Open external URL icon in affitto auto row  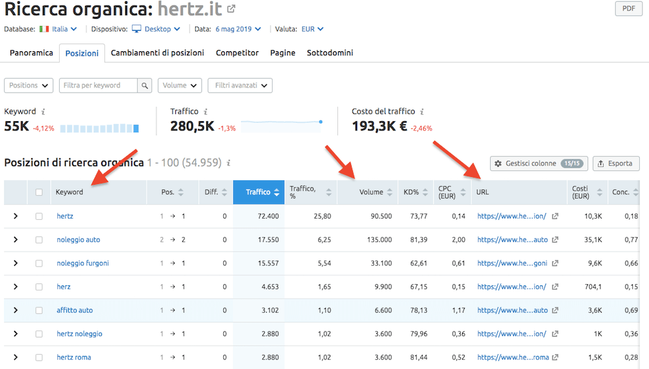point(555,310)
